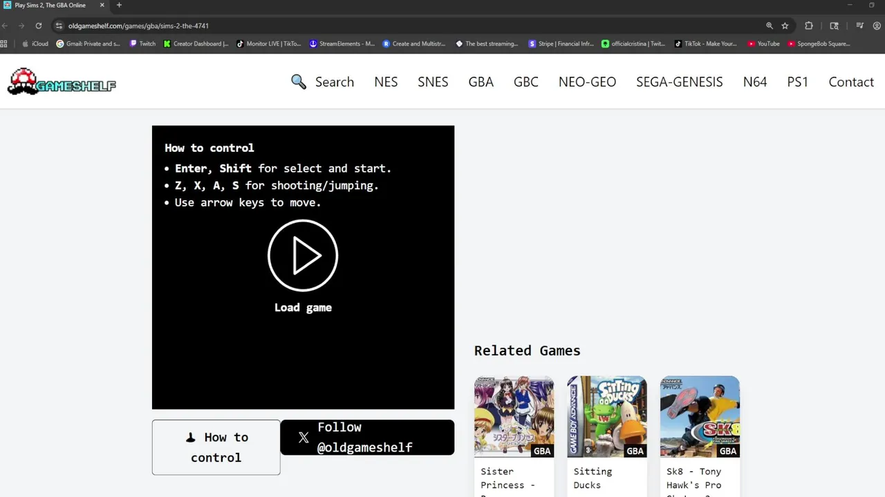Open the GBA category menu
The image size is (885, 497).
pos(481,81)
